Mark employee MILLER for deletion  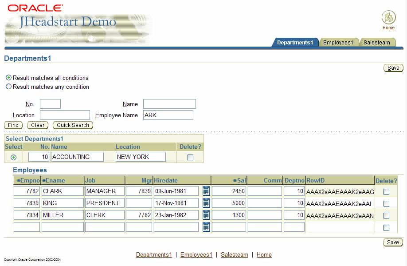(x=386, y=215)
